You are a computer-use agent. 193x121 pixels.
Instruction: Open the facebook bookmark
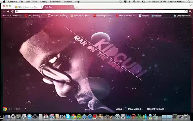pos(157,16)
